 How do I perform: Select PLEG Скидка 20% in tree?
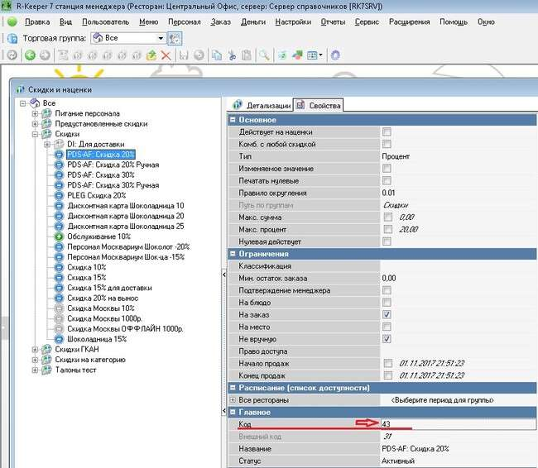pyautogui.click(x=97, y=195)
